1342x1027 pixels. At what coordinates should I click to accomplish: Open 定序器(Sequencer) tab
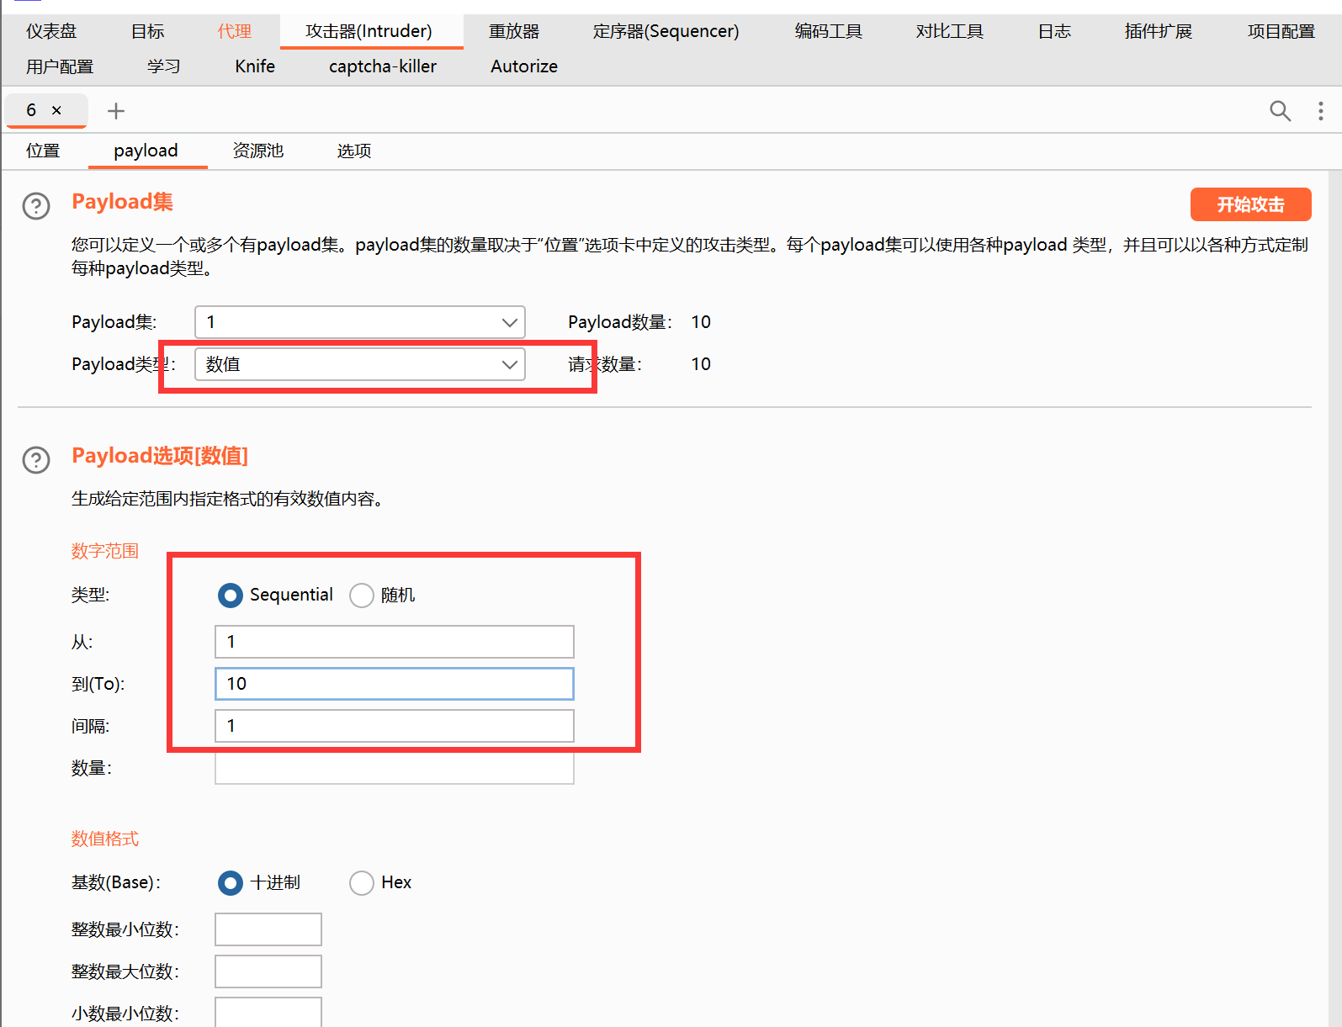[666, 31]
